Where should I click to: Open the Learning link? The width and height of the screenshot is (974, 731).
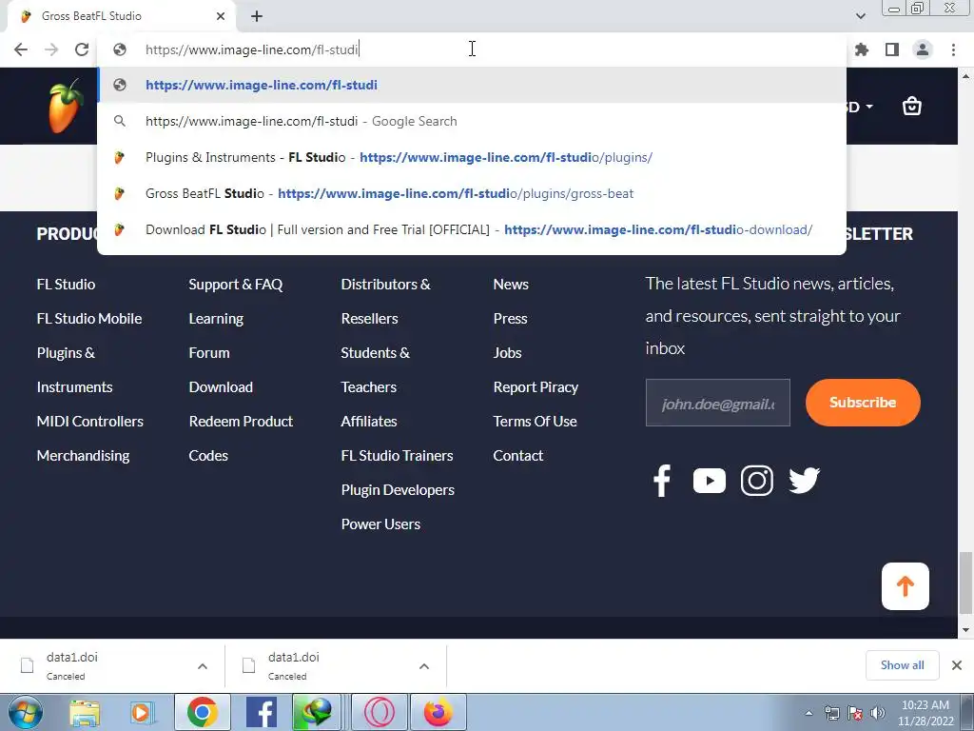tap(216, 318)
